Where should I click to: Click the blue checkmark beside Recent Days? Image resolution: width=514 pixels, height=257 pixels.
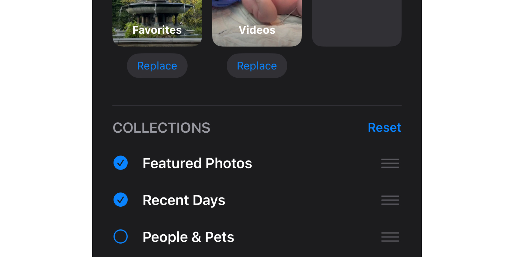[120, 200]
